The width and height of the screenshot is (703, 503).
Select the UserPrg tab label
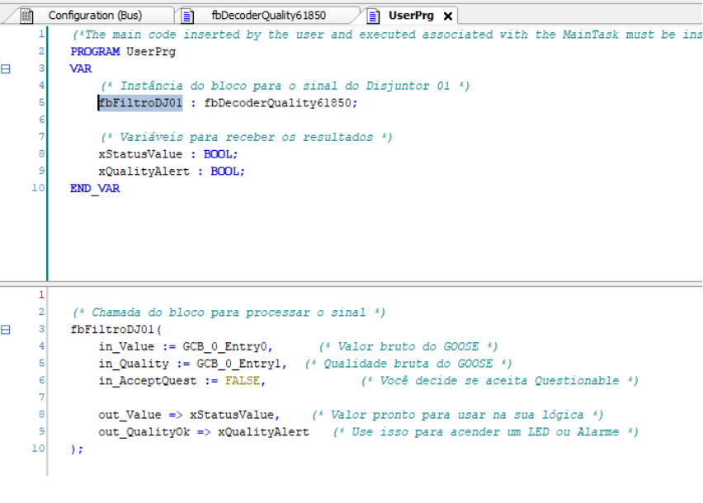point(411,16)
